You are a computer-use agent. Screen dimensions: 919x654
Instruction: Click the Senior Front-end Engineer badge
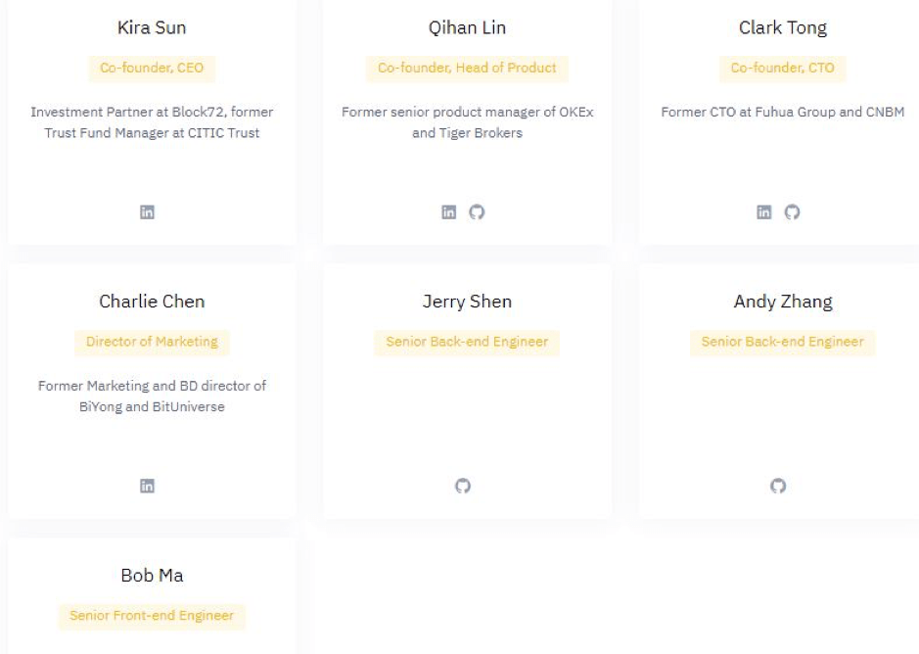click(x=152, y=616)
